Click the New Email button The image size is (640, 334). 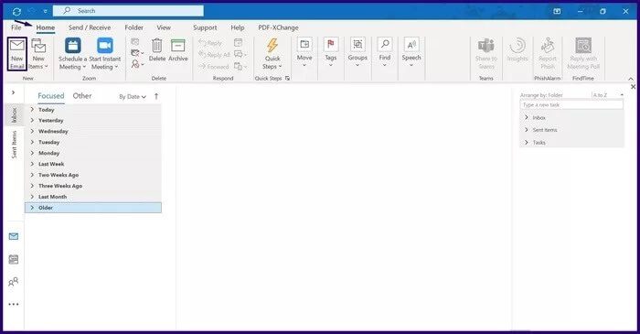coord(17,54)
